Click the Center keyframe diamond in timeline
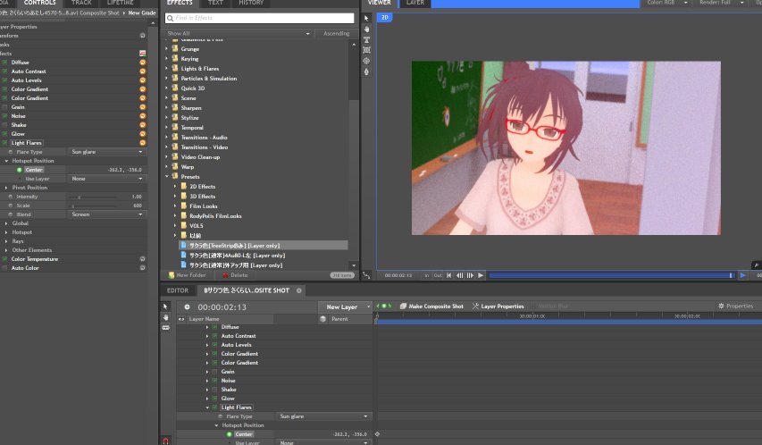The width and height of the screenshot is (762, 445). tap(377, 433)
